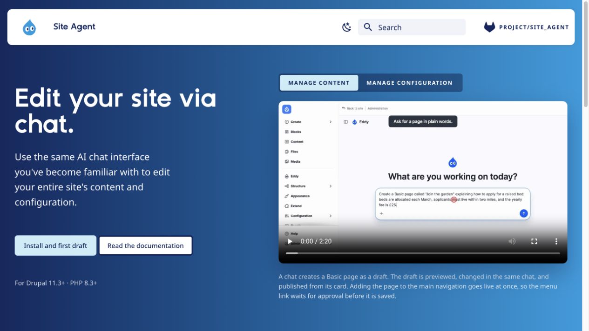Expand the Structure chevron in the video sidebar
The height and width of the screenshot is (331, 589).
tap(331, 186)
